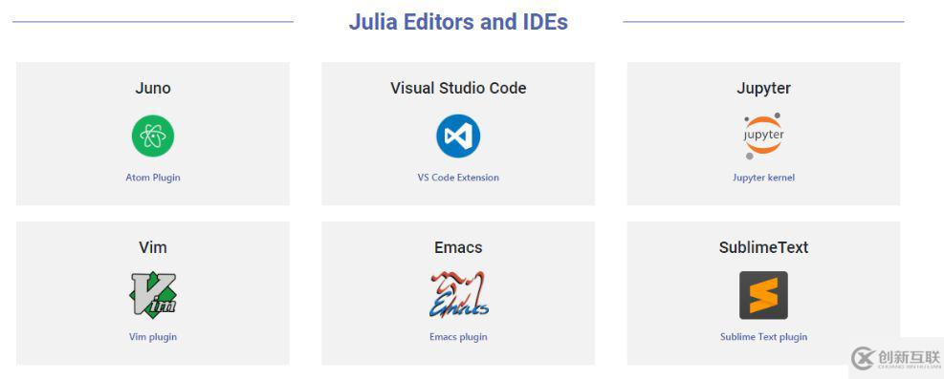Click the orange Jupyter logo
Image resolution: width=944 pixels, height=379 pixels.
point(763,136)
